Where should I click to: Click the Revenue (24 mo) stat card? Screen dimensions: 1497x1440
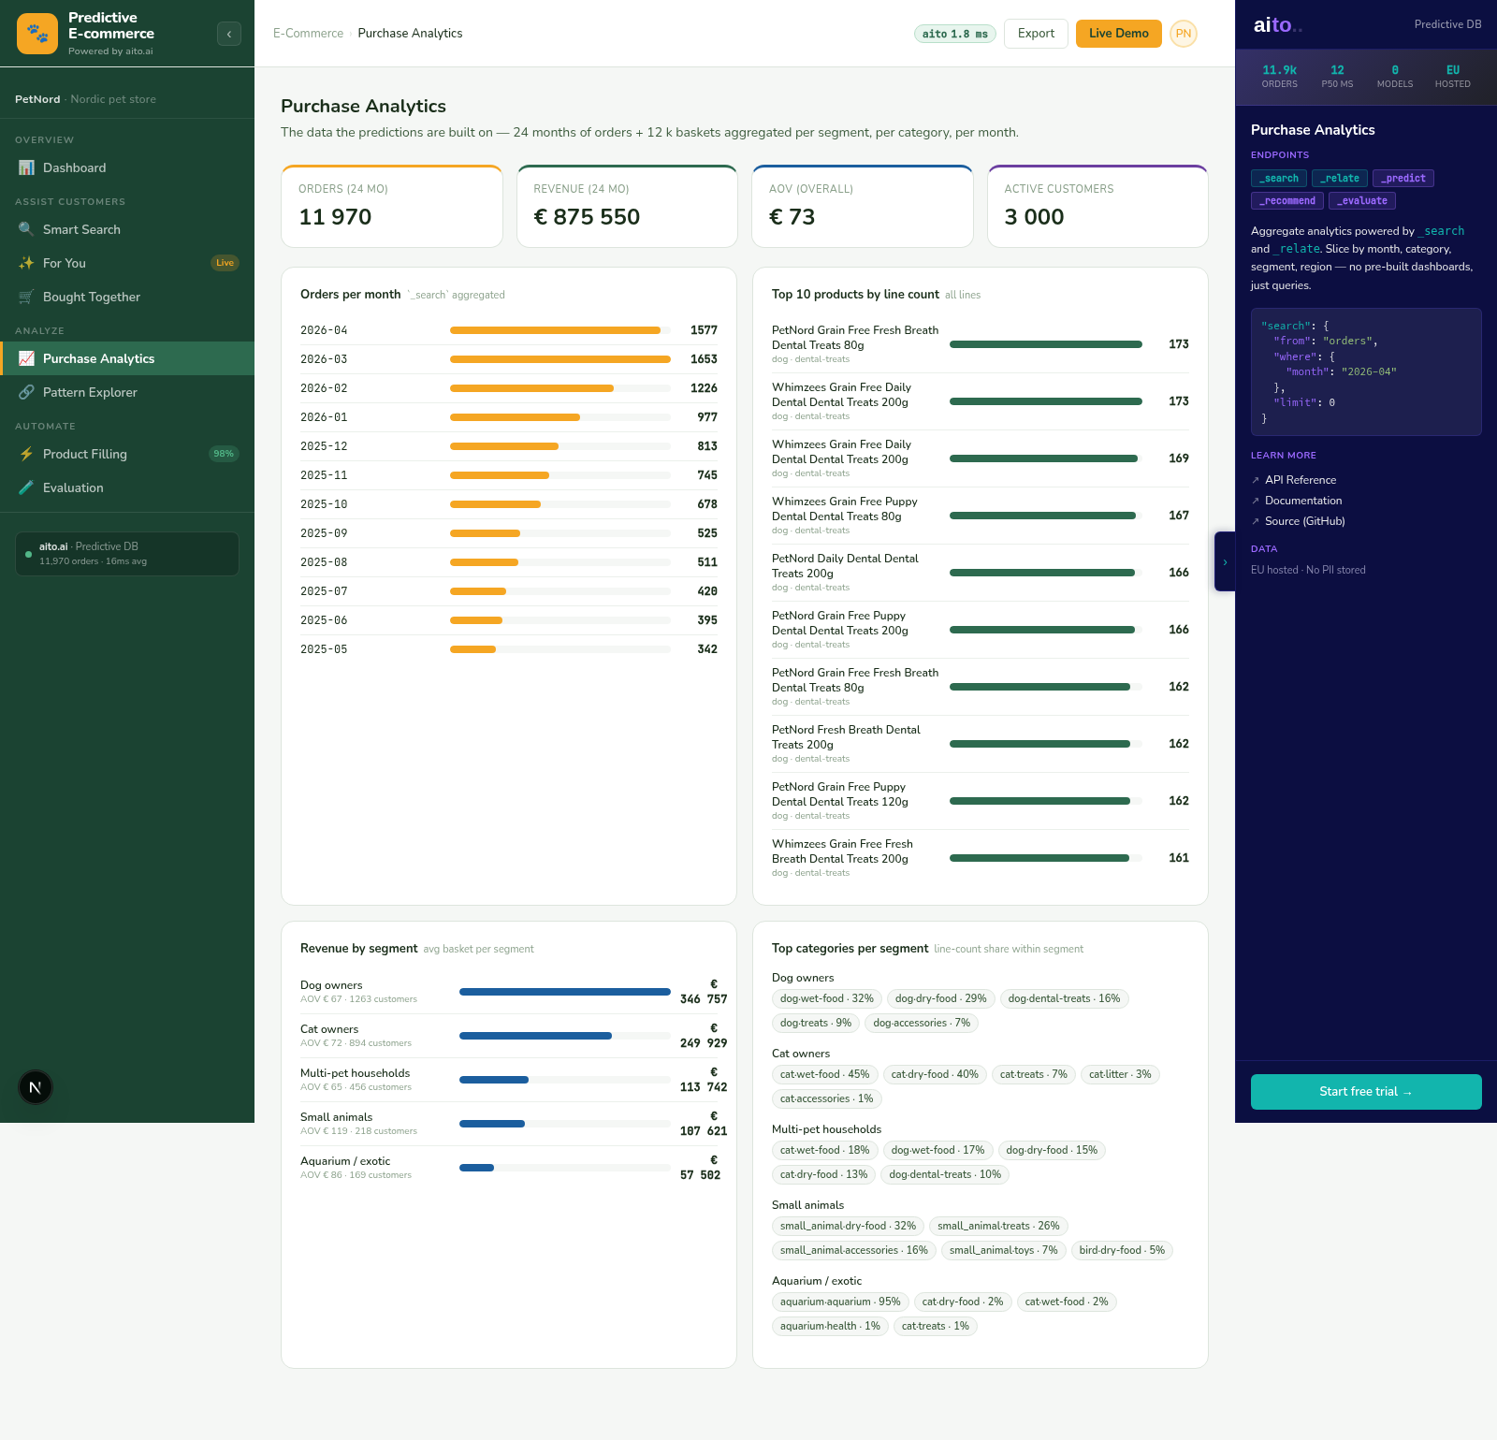point(627,207)
